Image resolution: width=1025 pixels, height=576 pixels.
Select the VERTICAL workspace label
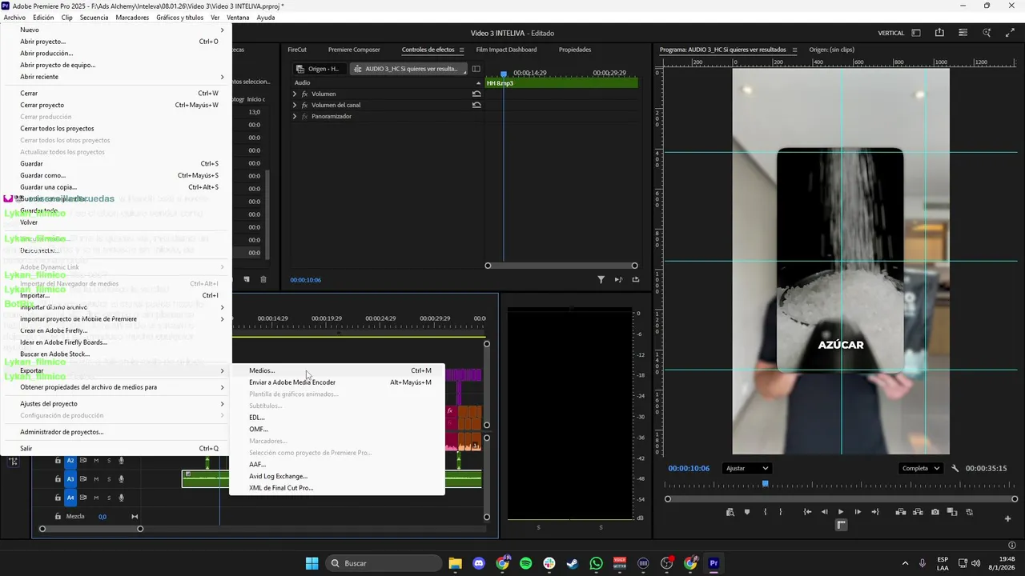click(891, 33)
